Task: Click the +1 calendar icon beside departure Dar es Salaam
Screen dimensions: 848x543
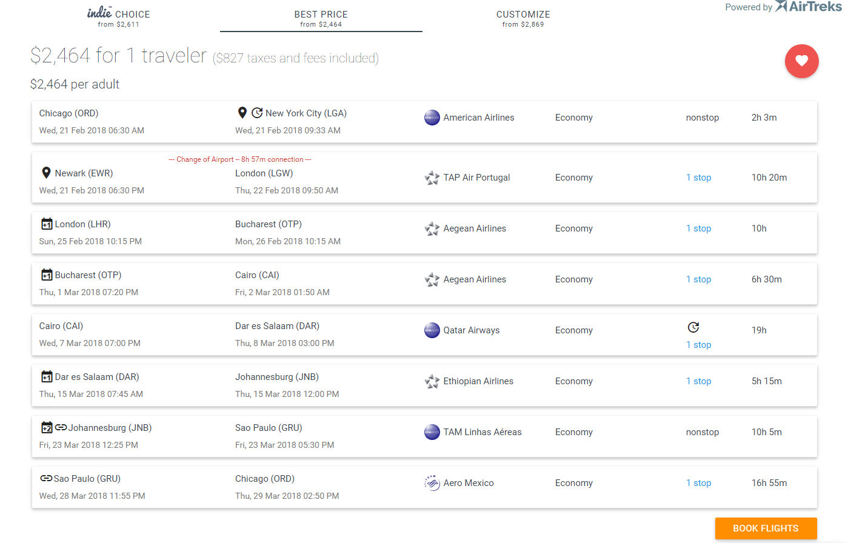Action: pos(47,377)
